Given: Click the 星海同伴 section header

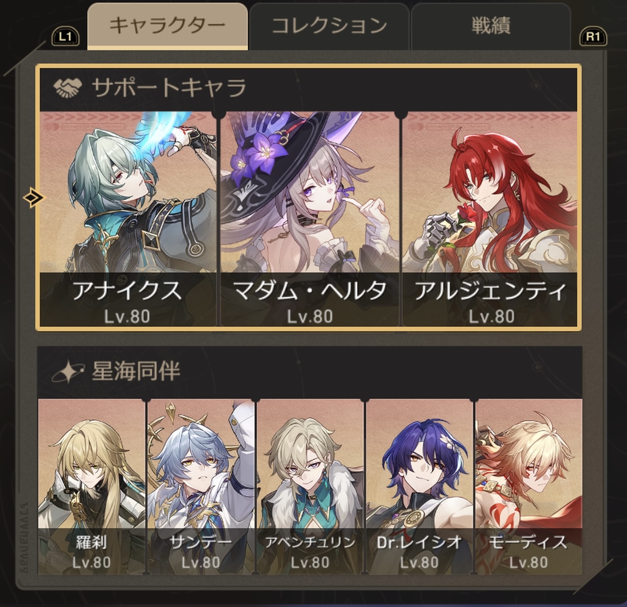Looking at the screenshot, I should coord(310,372).
